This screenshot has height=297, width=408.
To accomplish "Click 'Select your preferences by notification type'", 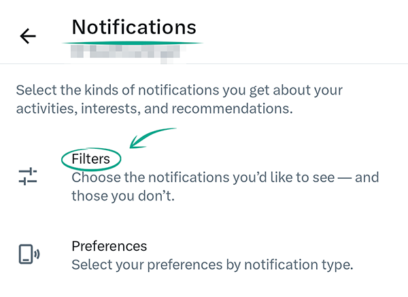I will tap(212, 265).
